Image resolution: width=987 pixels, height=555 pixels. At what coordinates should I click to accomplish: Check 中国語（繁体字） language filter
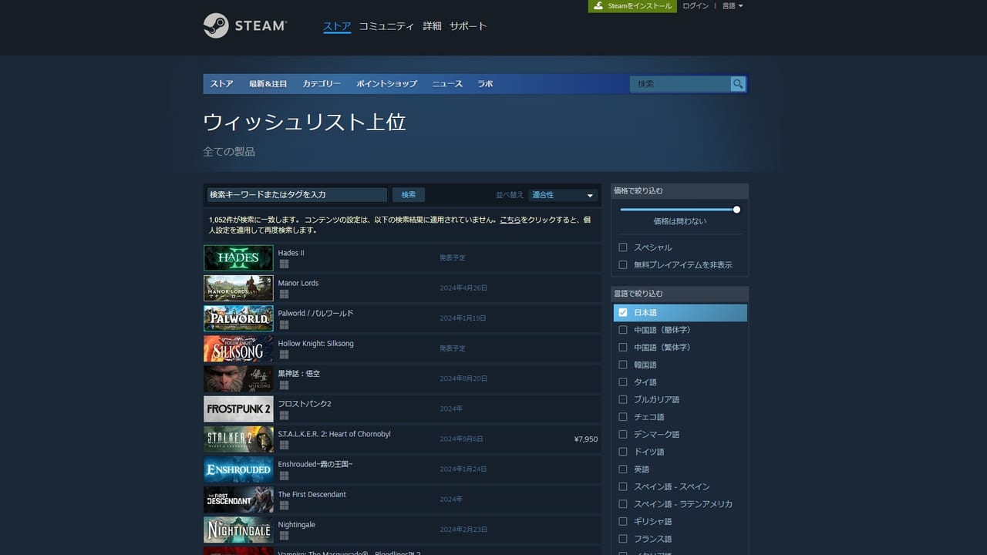(x=623, y=347)
